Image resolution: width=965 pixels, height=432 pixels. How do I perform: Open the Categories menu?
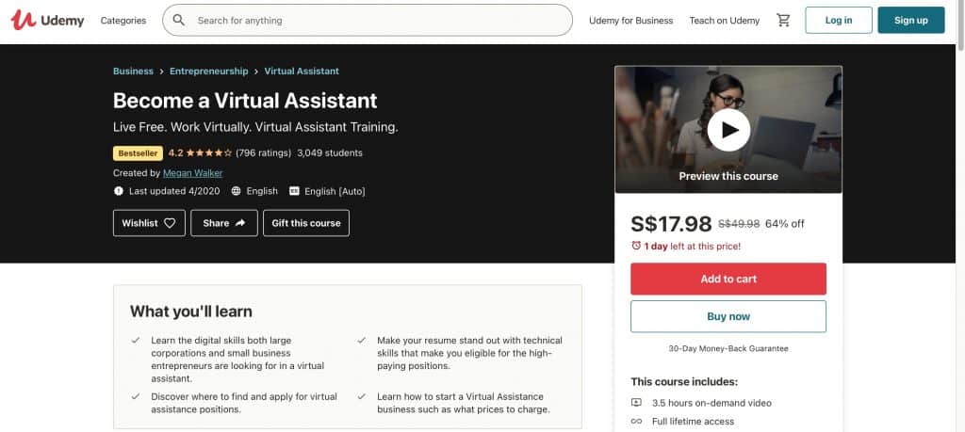click(123, 21)
